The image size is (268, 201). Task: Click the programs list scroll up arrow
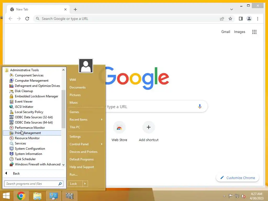click(x=63, y=70)
